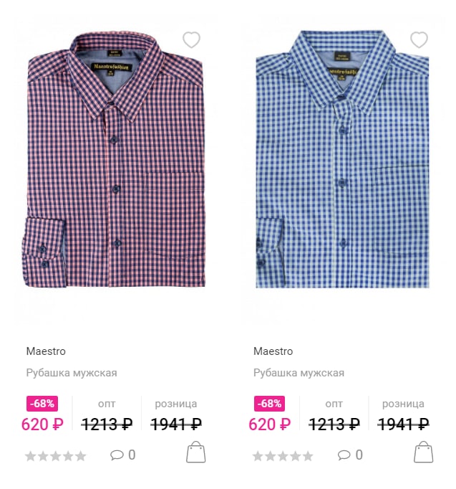This screenshot has height=489, width=456.
Task: Open the Рубашка мужская title of the pink shirt
Action: pos(72,373)
